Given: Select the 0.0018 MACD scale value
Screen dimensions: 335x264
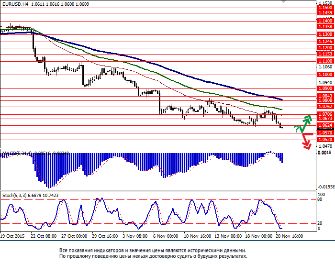Looking at the screenshot, I should pos(325,153).
